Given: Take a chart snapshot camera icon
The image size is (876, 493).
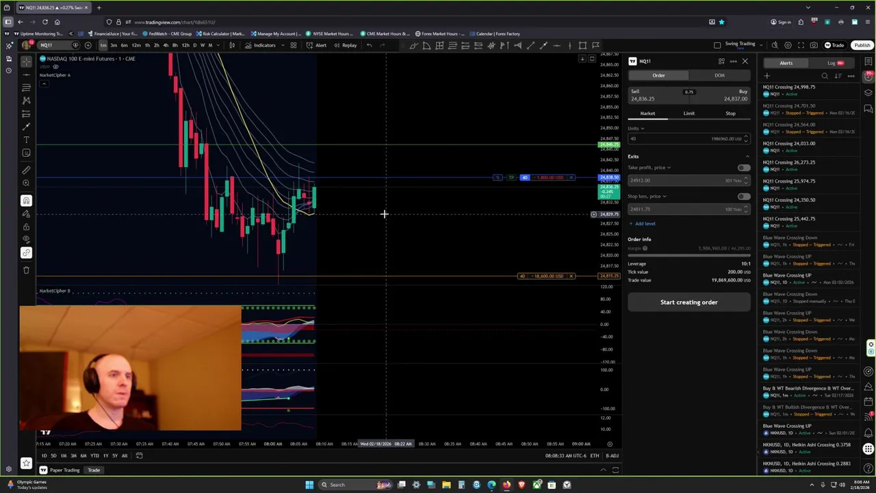Looking at the screenshot, I should click(814, 45).
